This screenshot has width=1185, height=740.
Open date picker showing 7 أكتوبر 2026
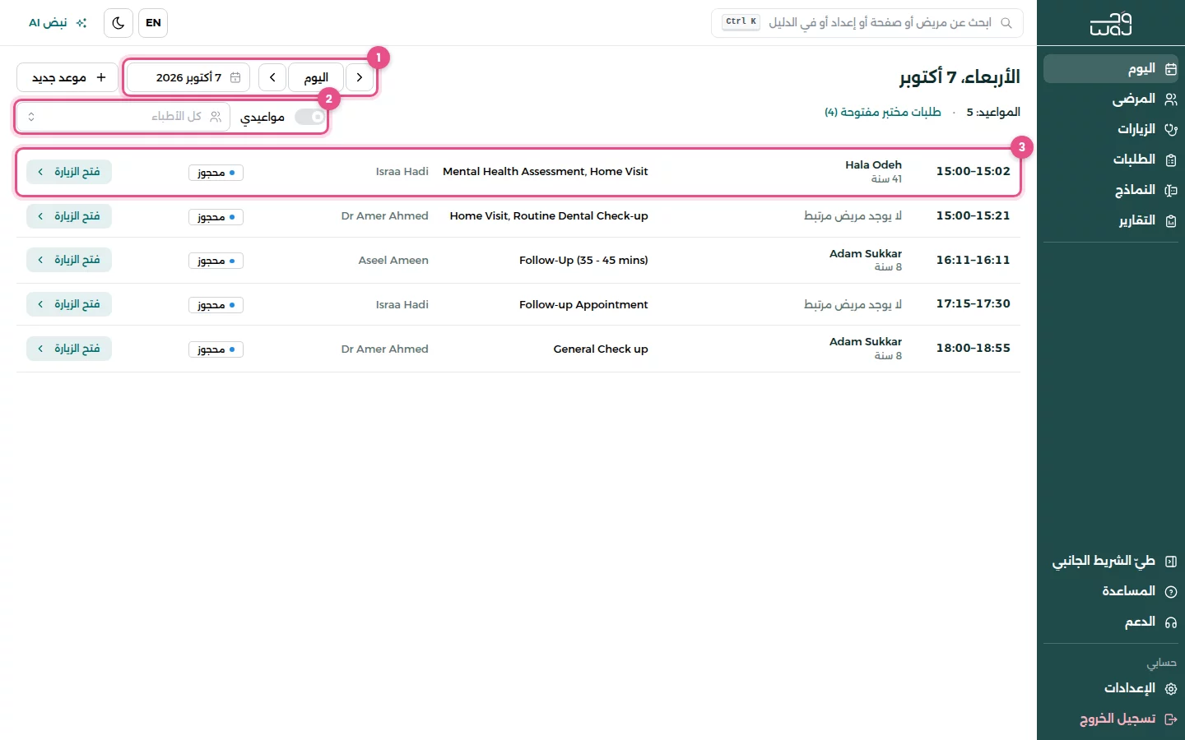[188, 77]
